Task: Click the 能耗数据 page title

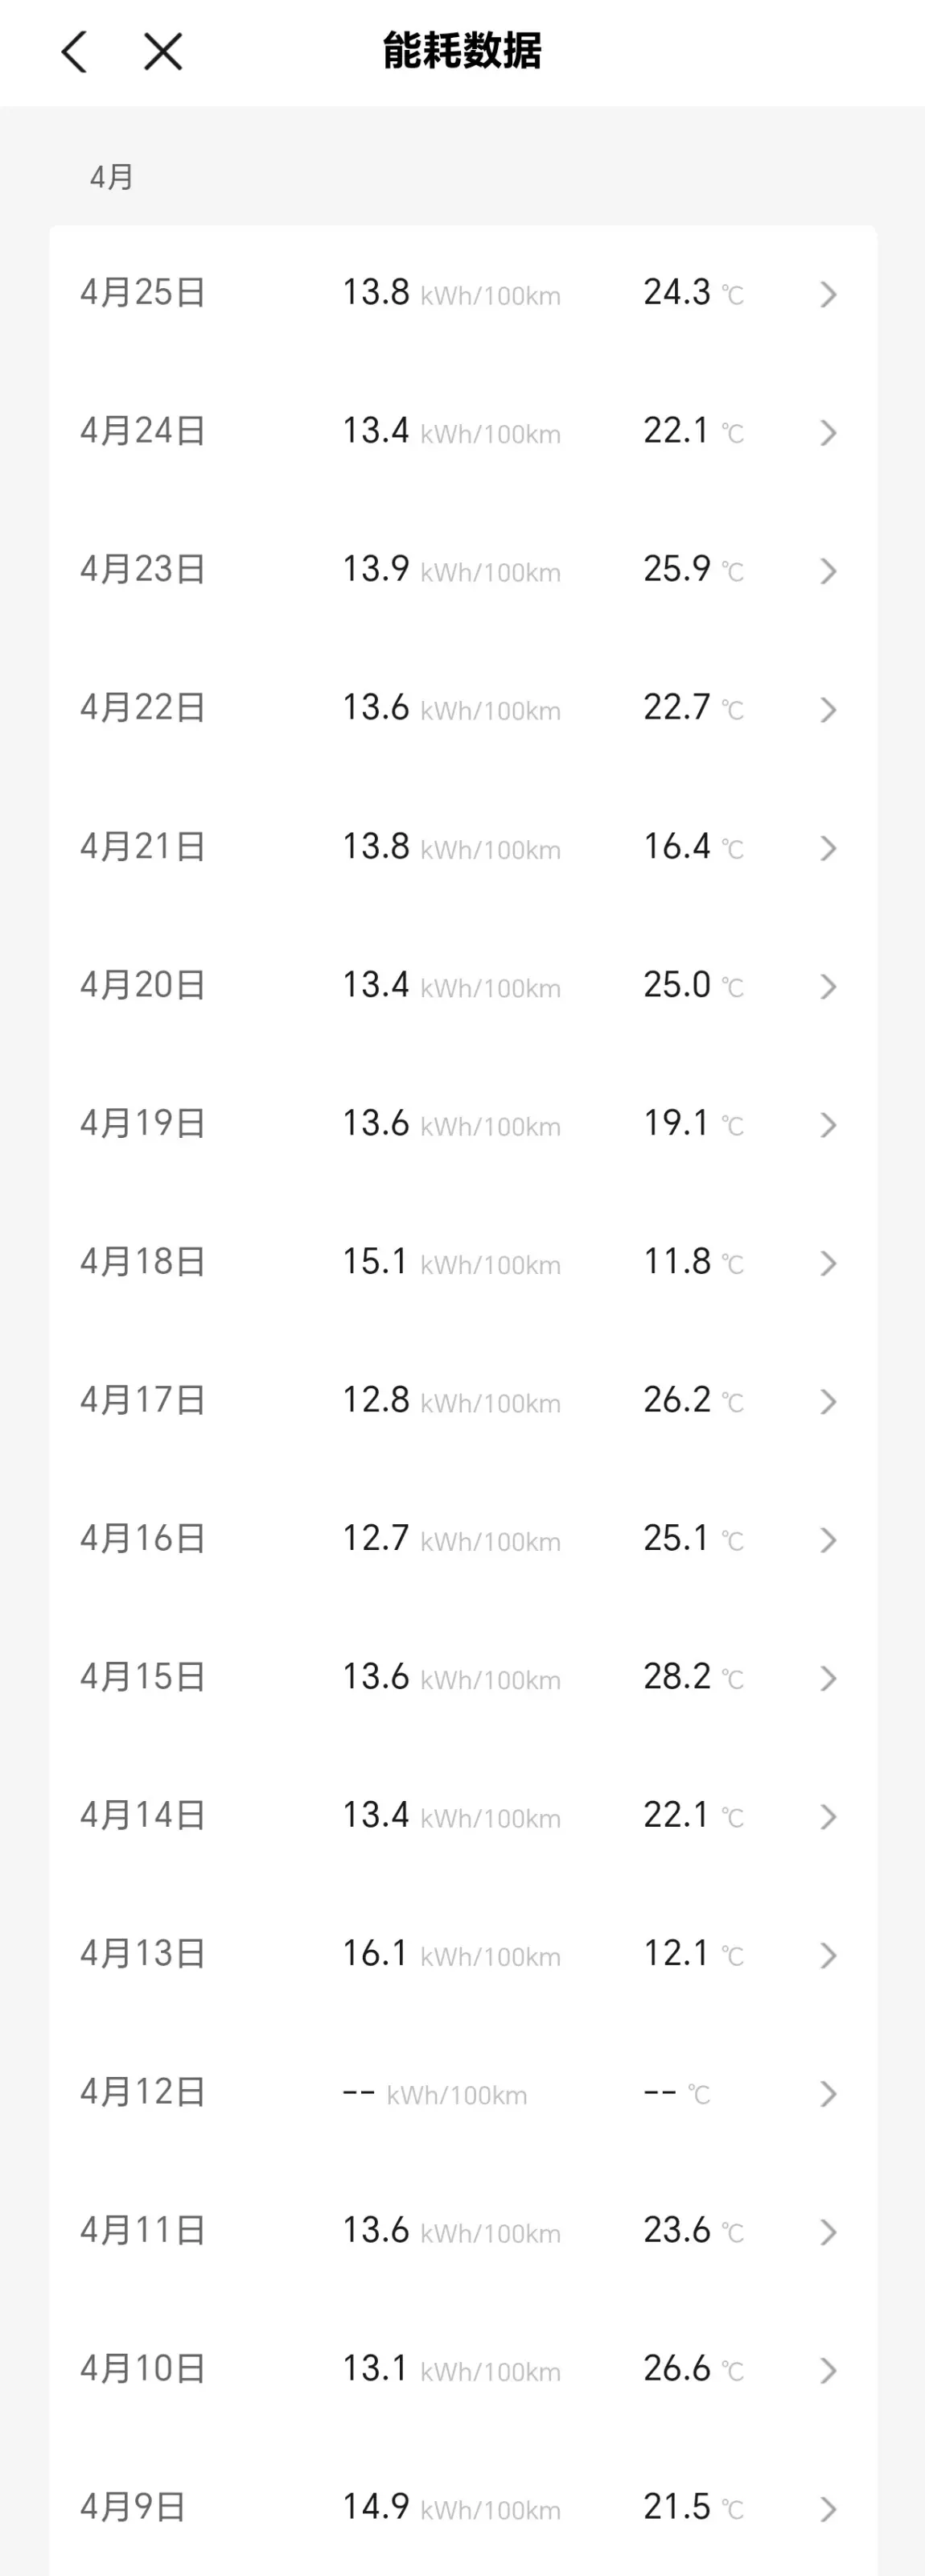Action: pos(462,52)
